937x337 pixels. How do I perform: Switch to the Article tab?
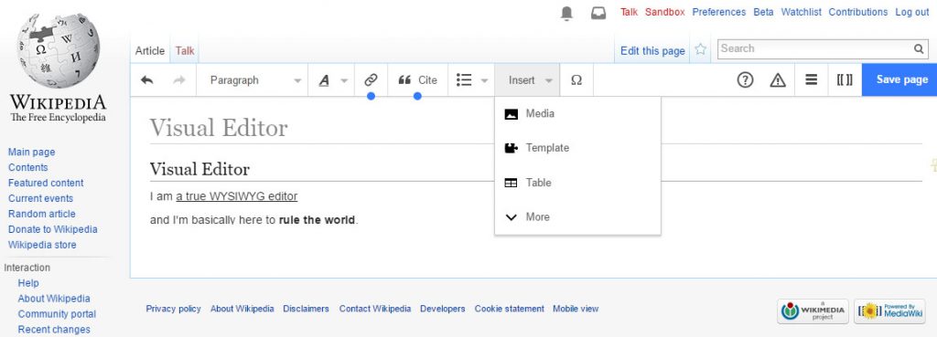tap(149, 51)
